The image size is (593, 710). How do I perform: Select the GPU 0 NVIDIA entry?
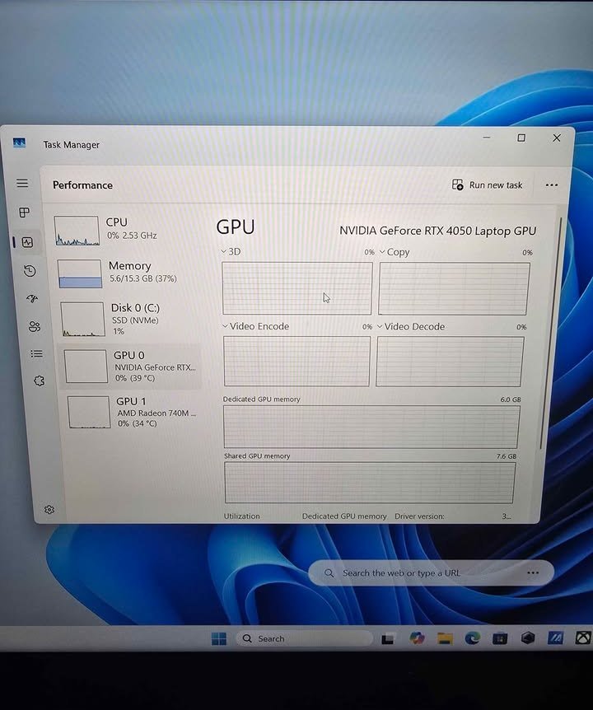point(130,367)
